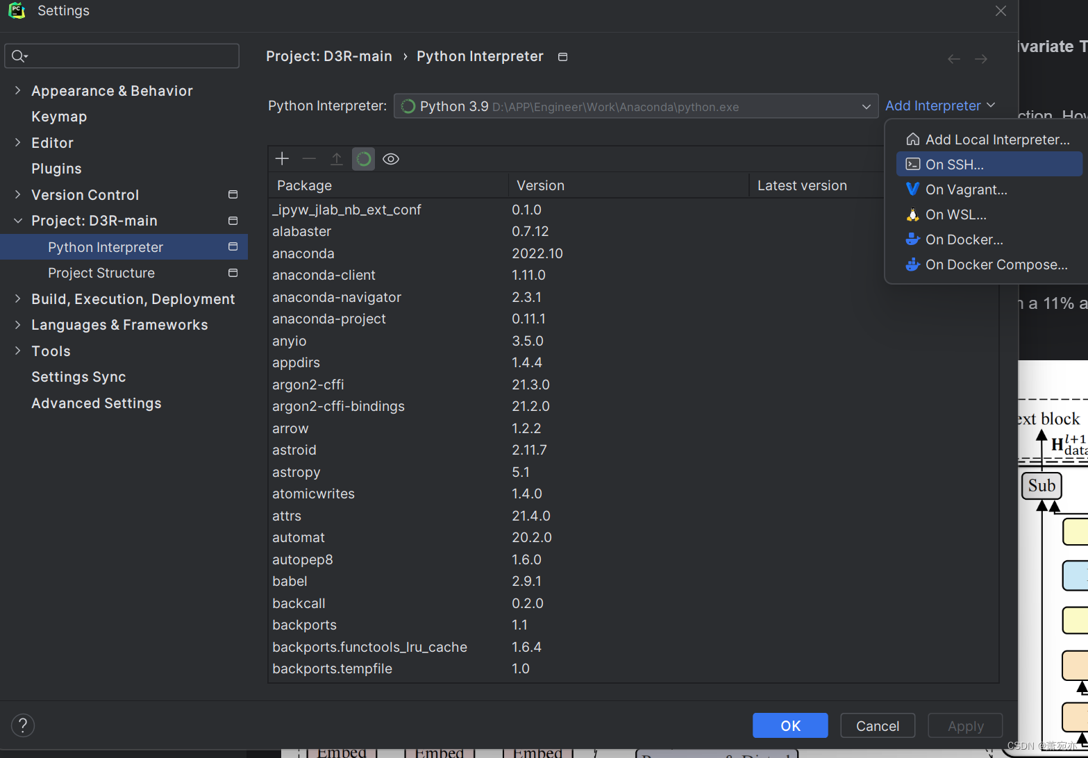Open the Settings Sync page

pos(78,377)
